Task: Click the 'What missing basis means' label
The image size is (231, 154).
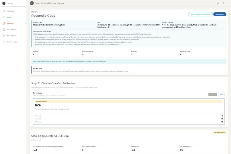Action: click(x=42, y=32)
